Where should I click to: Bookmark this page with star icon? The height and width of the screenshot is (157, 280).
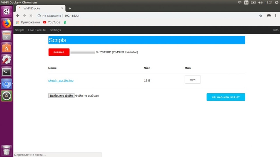pyautogui.click(x=261, y=16)
